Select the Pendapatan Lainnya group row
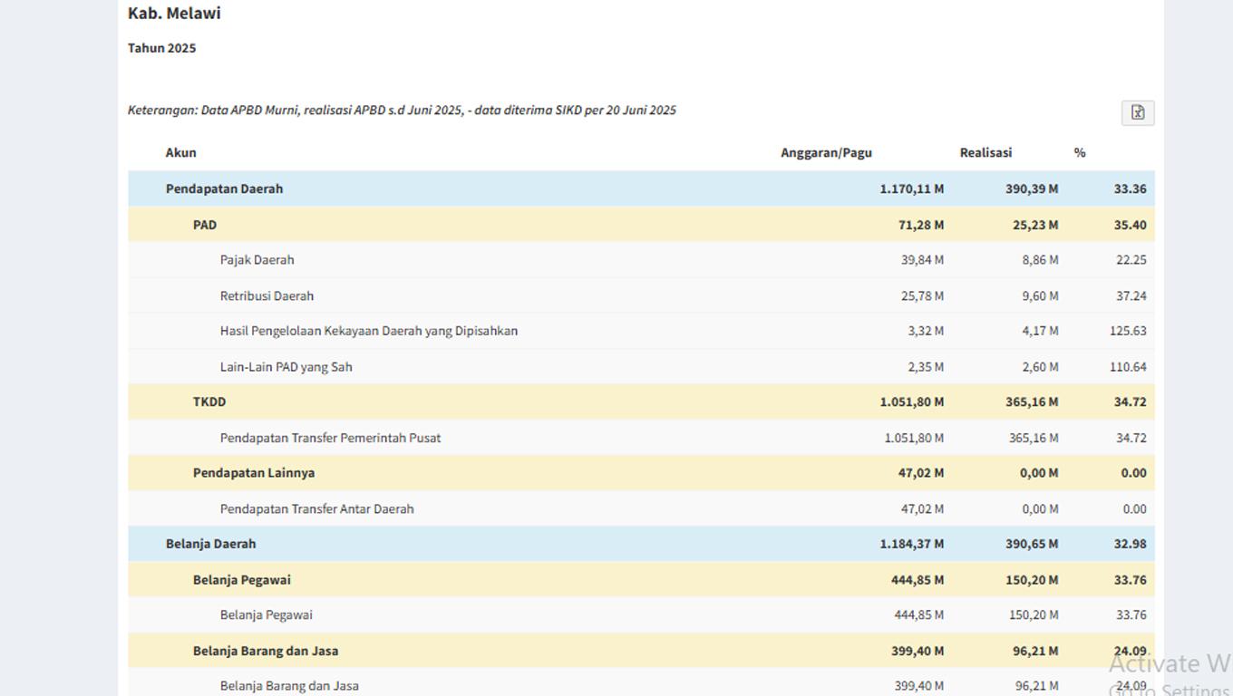Viewport: 1233px width, 696px height. (x=254, y=473)
